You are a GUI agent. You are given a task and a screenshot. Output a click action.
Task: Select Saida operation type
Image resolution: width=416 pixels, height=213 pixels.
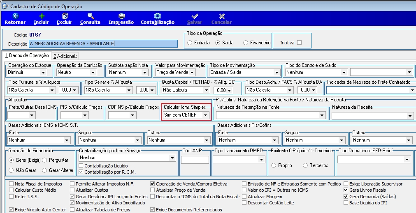[218, 43]
